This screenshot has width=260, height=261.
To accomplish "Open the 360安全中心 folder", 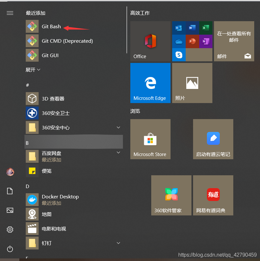I will (74, 127).
